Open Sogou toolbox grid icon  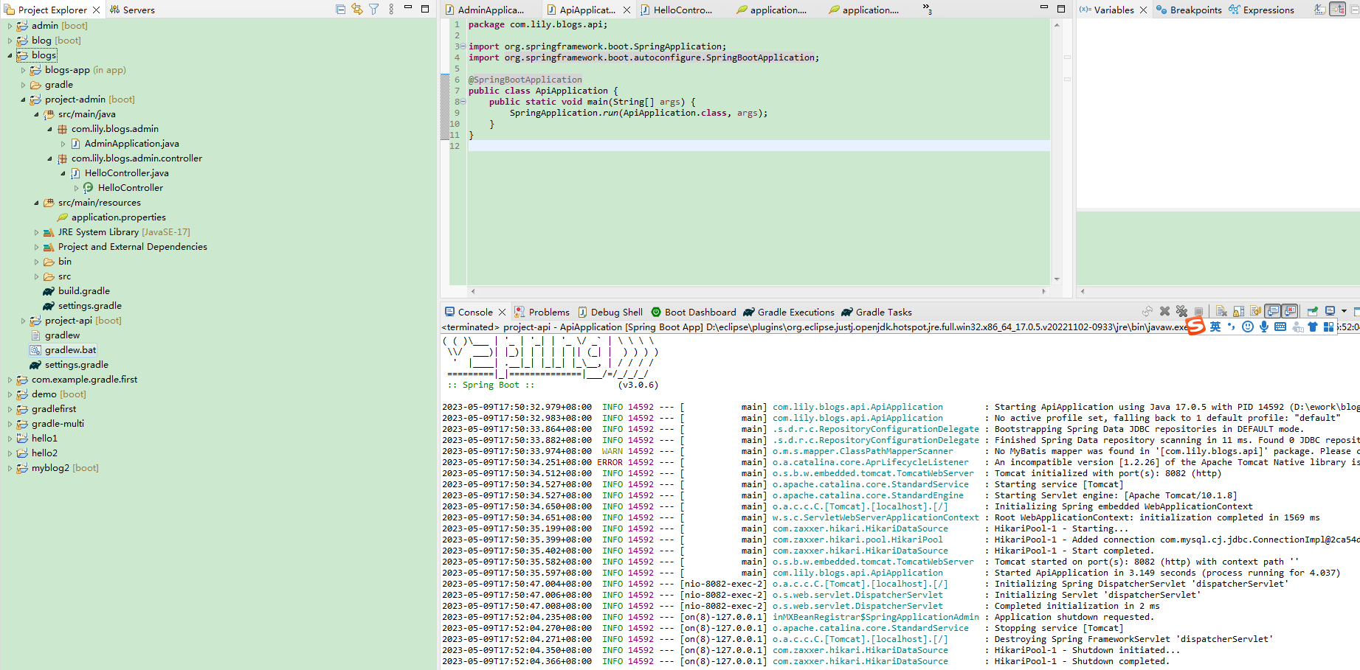pos(1329,327)
